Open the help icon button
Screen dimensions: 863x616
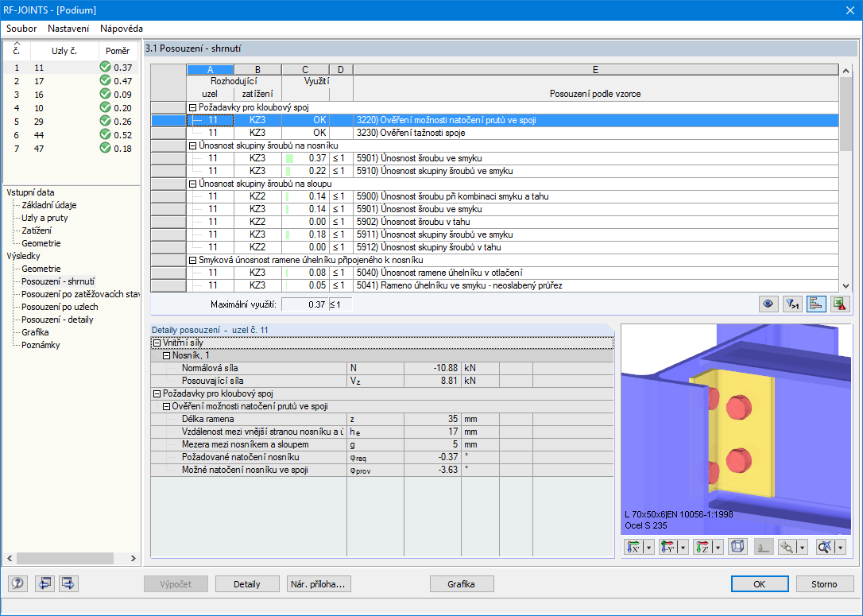click(x=17, y=583)
